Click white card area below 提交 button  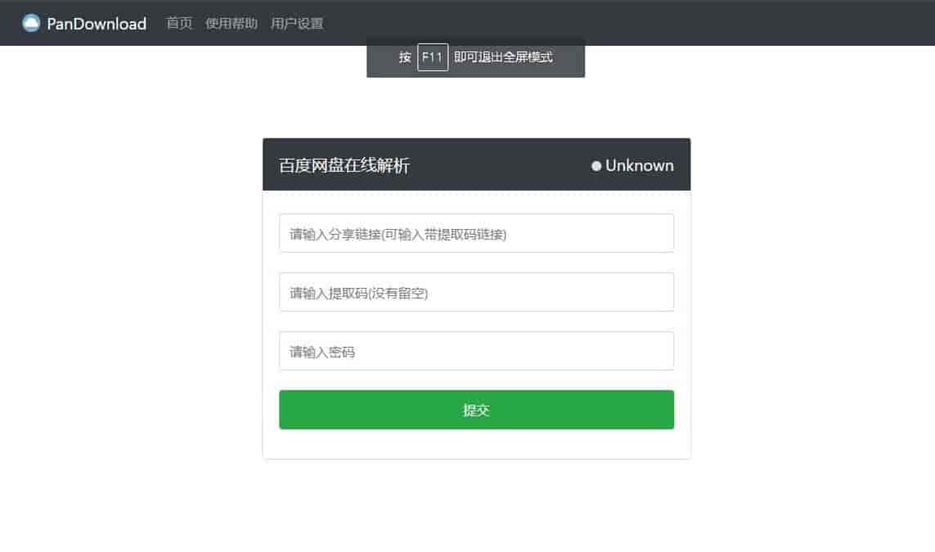pyautogui.click(x=476, y=443)
